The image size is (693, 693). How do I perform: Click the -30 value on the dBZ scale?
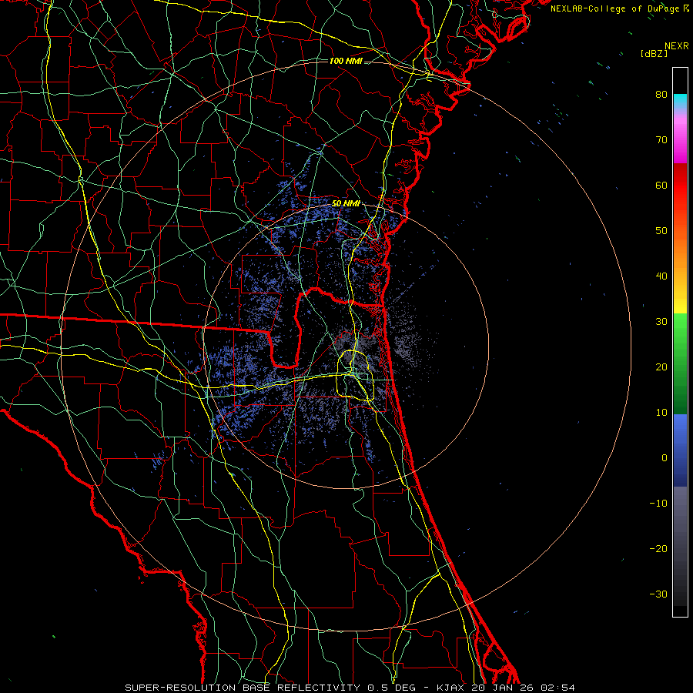658,594
